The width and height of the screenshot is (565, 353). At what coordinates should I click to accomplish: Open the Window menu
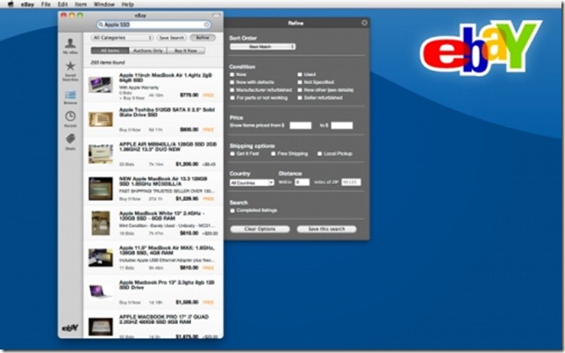[x=104, y=4]
